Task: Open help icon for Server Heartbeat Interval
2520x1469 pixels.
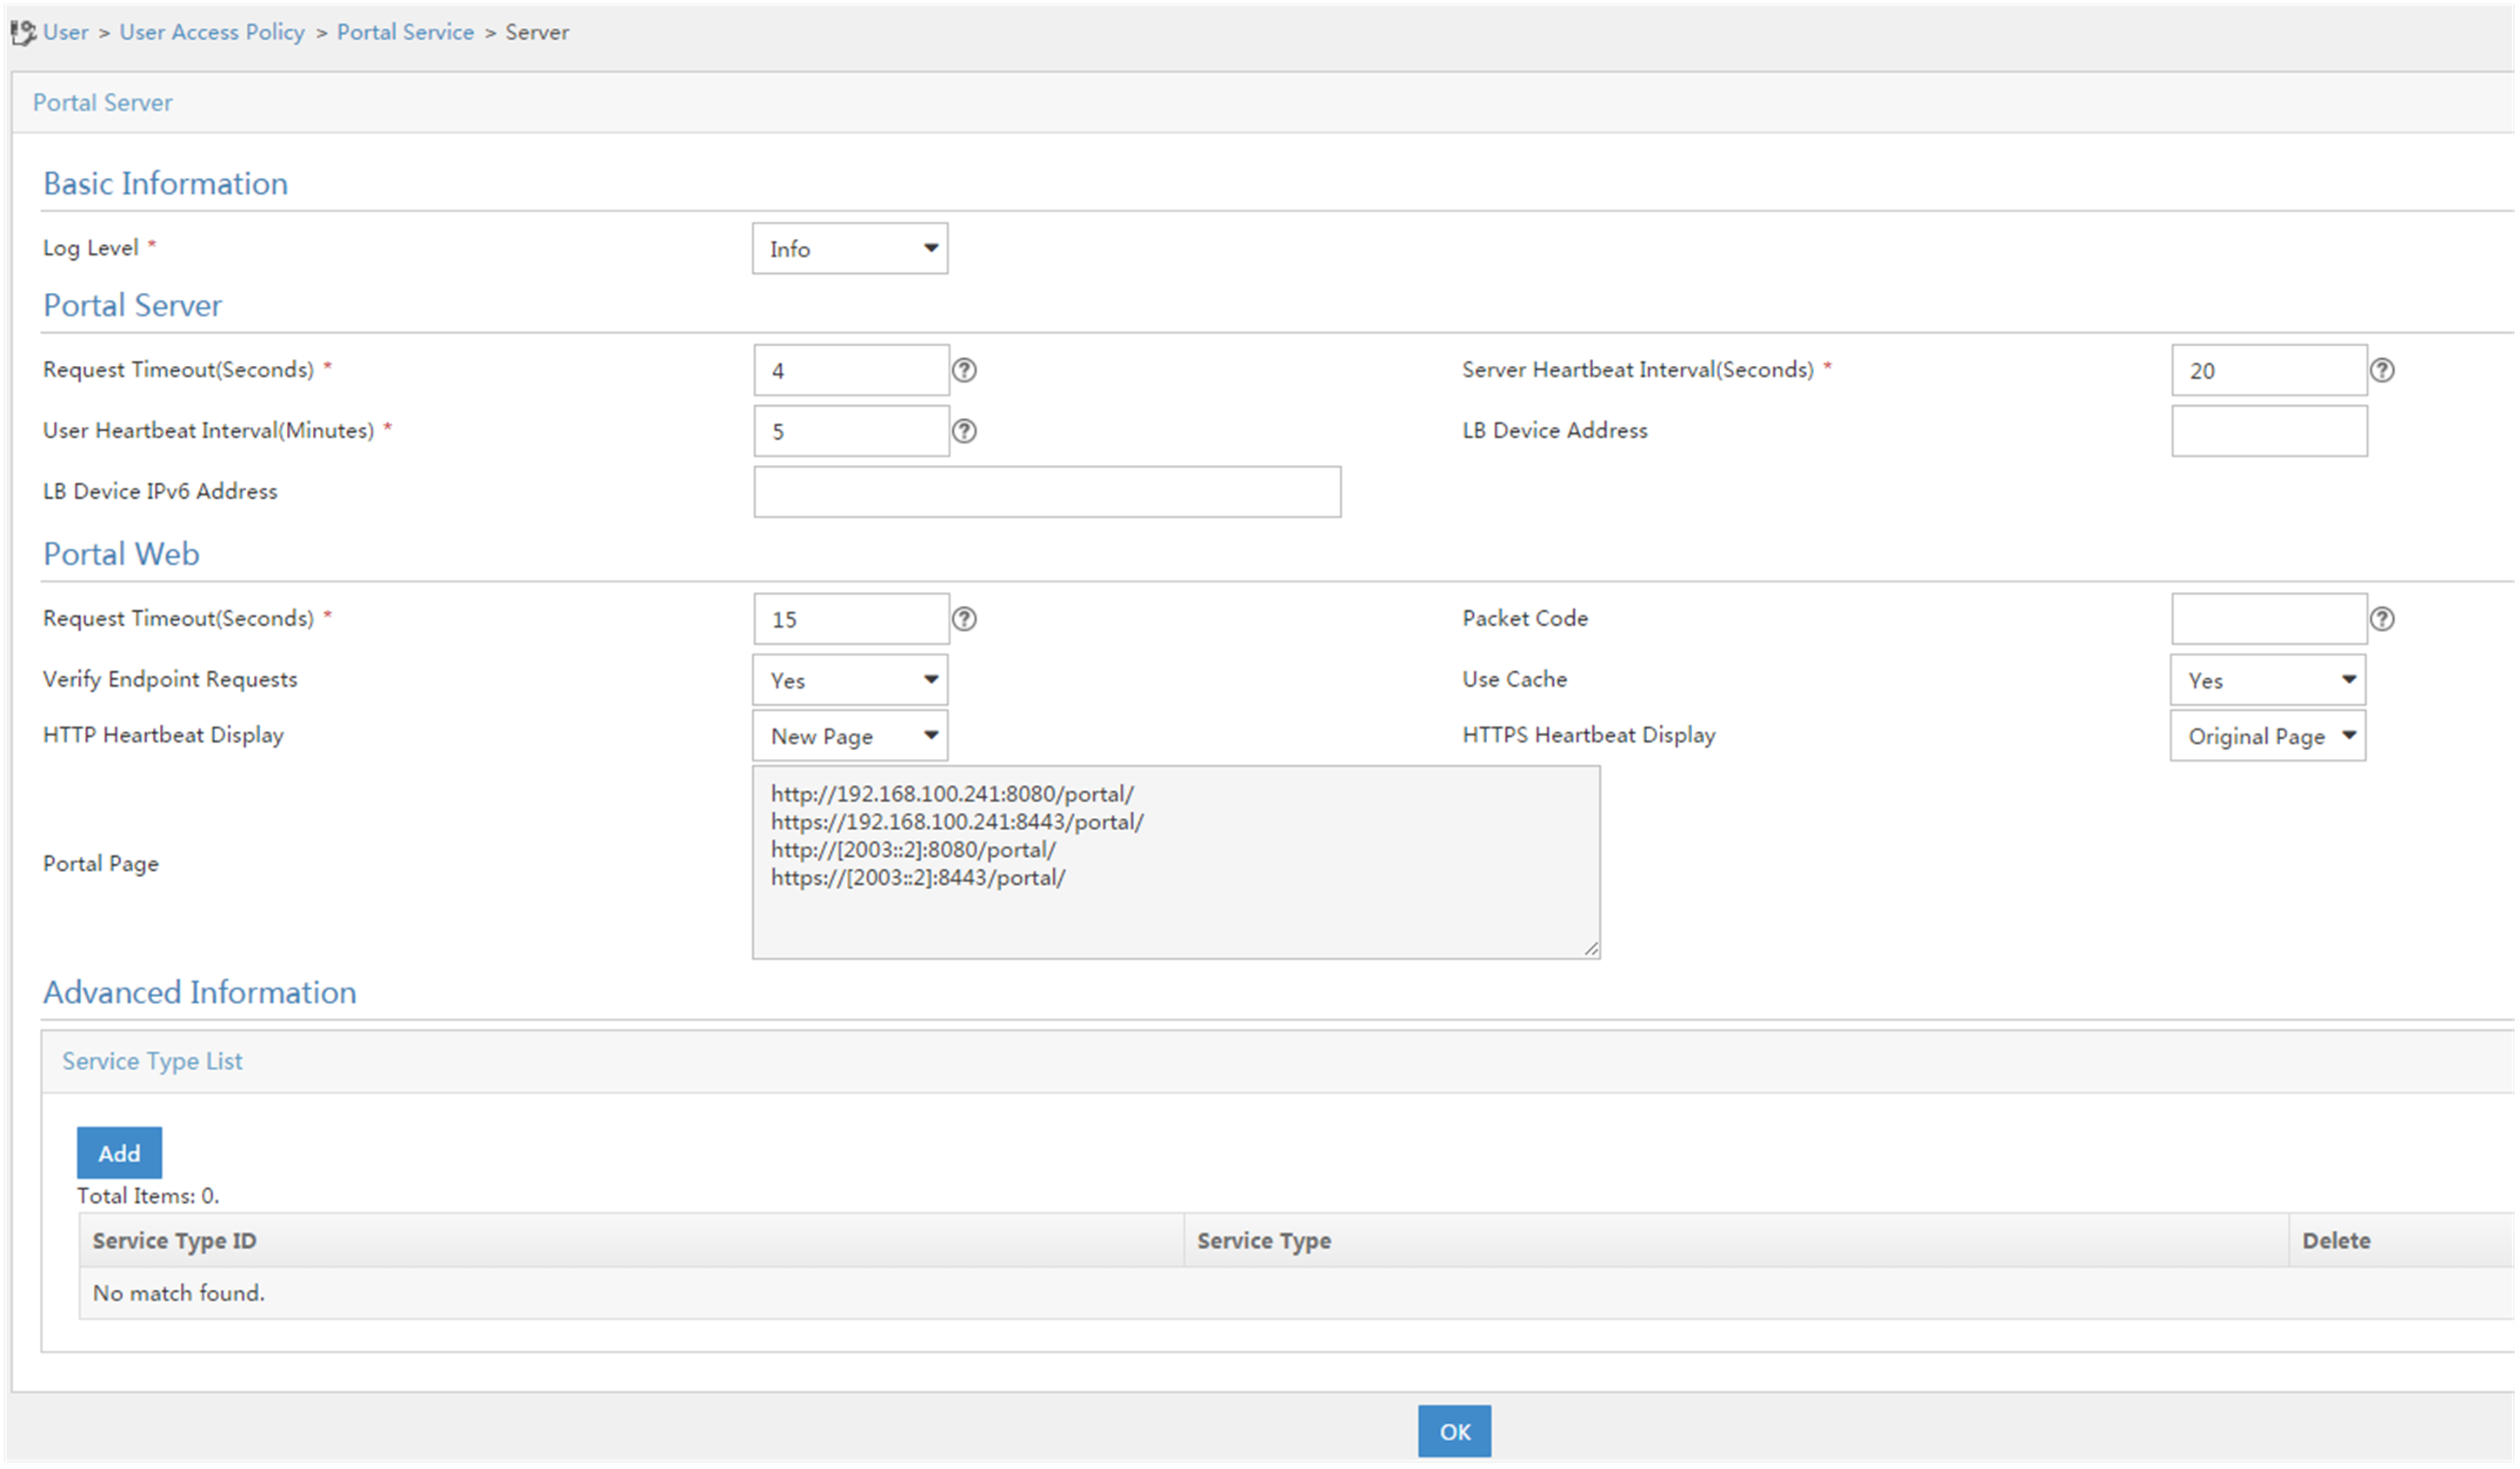Action: point(2382,371)
